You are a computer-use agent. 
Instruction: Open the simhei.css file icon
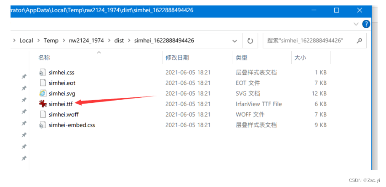pyautogui.click(x=43, y=73)
